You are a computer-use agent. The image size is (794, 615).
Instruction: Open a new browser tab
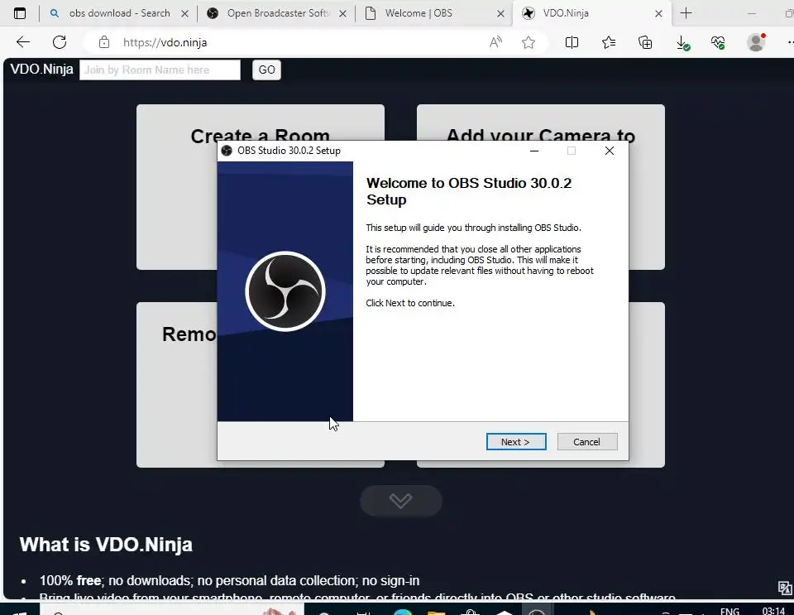point(686,13)
